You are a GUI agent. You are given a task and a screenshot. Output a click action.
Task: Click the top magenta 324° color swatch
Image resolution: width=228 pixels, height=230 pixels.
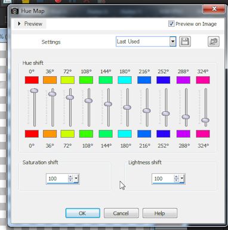[203, 80]
